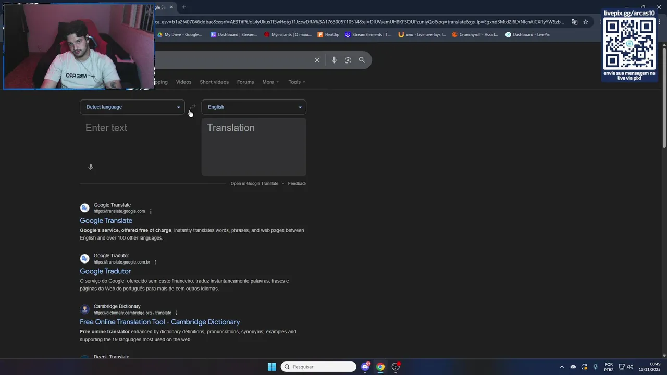Open the Dashboard Streamlabs bookmark

234,35
